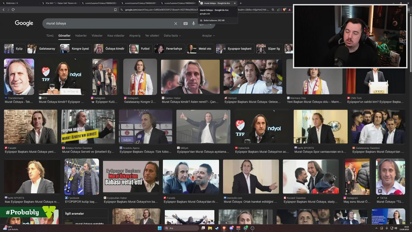This screenshot has height=232, width=412.
Task: Open the zoom level icon in address bar
Action: 273,10
